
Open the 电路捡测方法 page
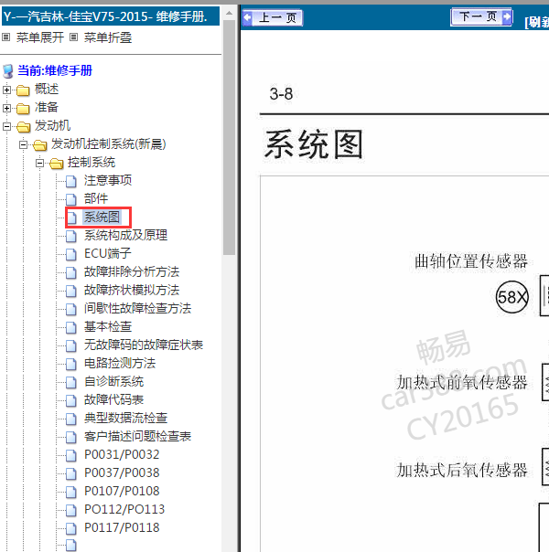[x=120, y=364]
